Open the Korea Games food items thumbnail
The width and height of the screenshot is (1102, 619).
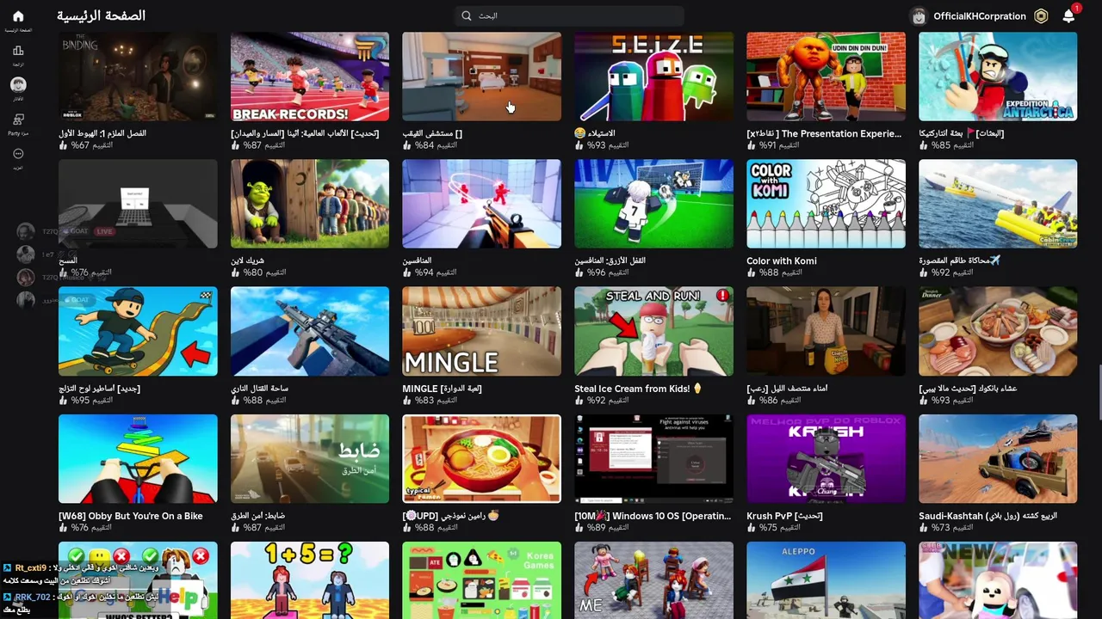482,580
